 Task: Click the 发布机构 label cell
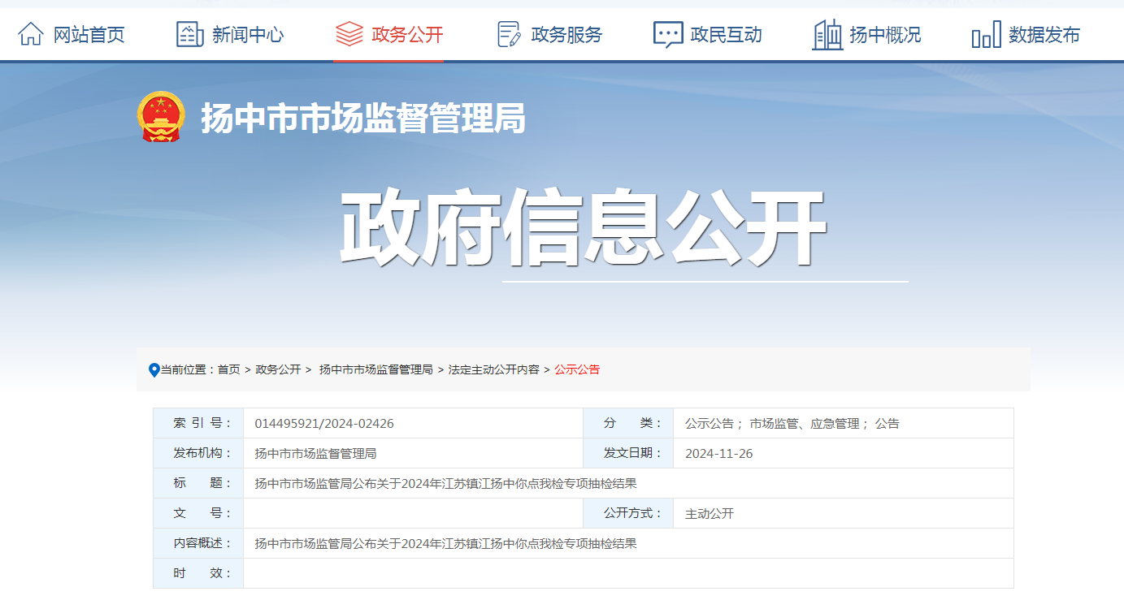[198, 453]
